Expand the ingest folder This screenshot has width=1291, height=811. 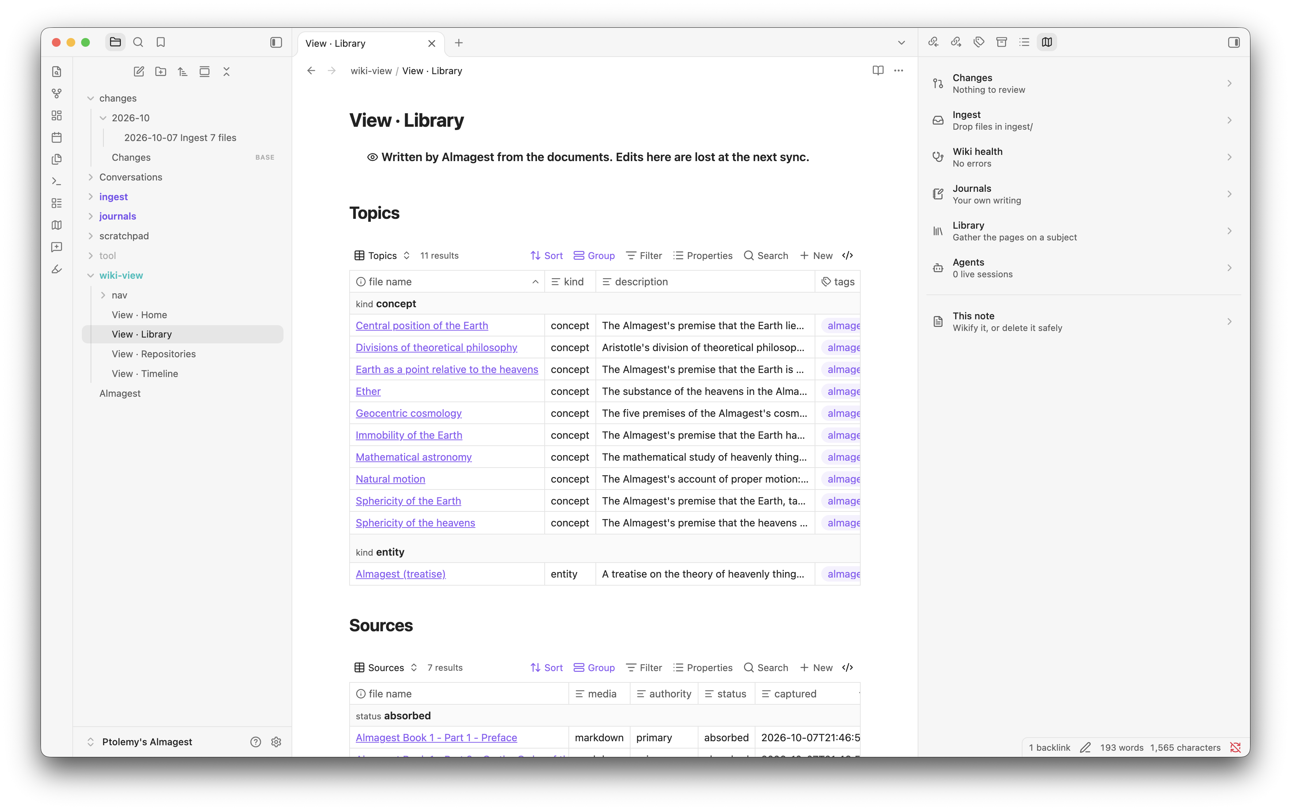pyautogui.click(x=91, y=197)
